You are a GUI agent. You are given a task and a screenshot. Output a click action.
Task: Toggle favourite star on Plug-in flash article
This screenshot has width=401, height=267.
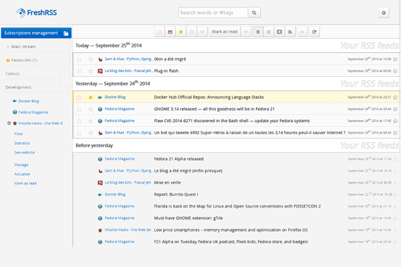[90, 70]
